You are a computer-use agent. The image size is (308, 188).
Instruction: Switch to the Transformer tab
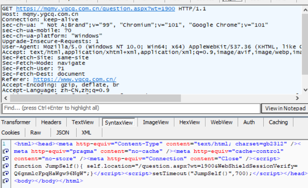16,122
